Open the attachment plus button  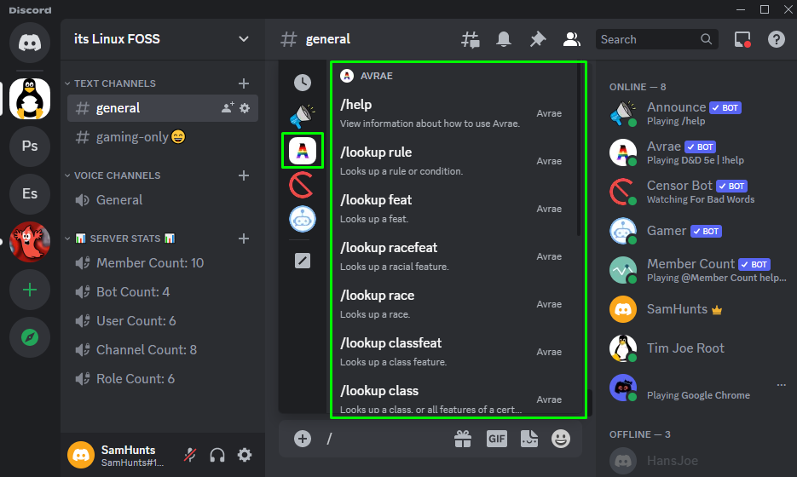coord(303,439)
